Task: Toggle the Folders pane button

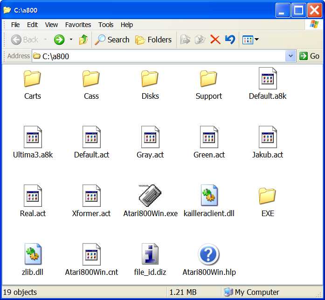Action: pos(153,40)
